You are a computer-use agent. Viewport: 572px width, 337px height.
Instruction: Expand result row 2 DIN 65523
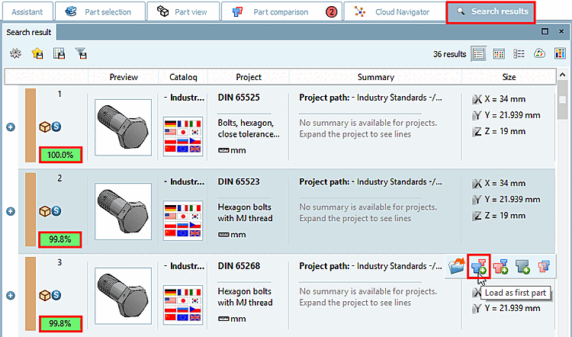tap(11, 211)
